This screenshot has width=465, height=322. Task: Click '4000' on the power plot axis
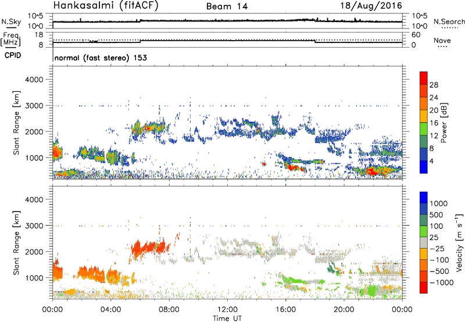(x=34, y=80)
